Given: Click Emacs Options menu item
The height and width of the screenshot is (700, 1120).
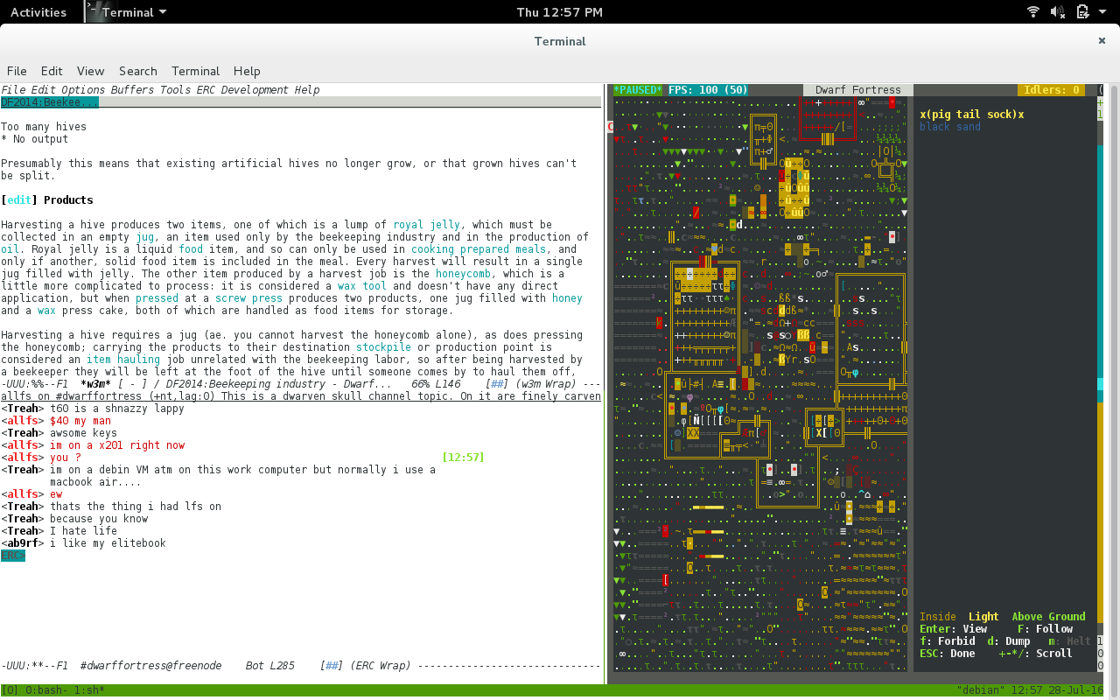Looking at the screenshot, I should (83, 90).
